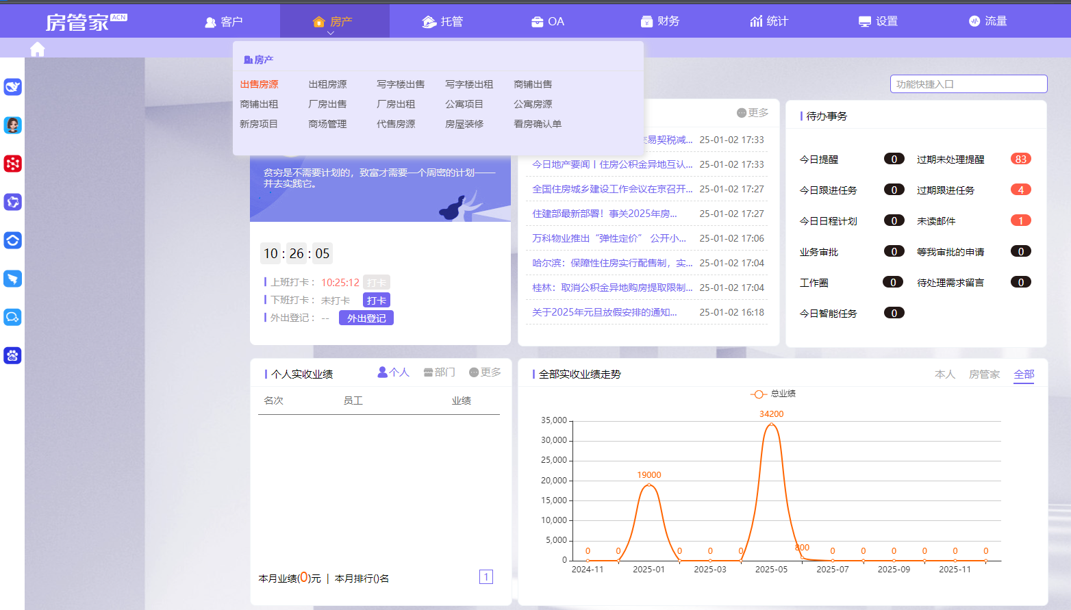Click the 34200 peak data point
This screenshot has height=610, width=1071.
771,424
